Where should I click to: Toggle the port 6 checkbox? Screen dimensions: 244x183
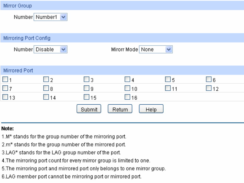tap(209, 79)
